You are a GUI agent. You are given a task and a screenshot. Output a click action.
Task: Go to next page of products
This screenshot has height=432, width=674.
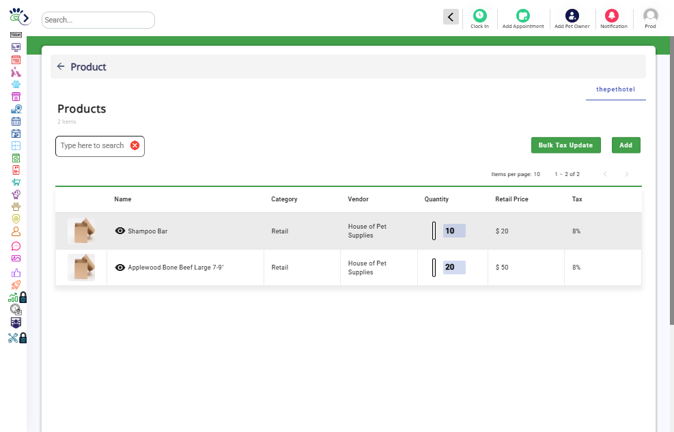tap(627, 174)
